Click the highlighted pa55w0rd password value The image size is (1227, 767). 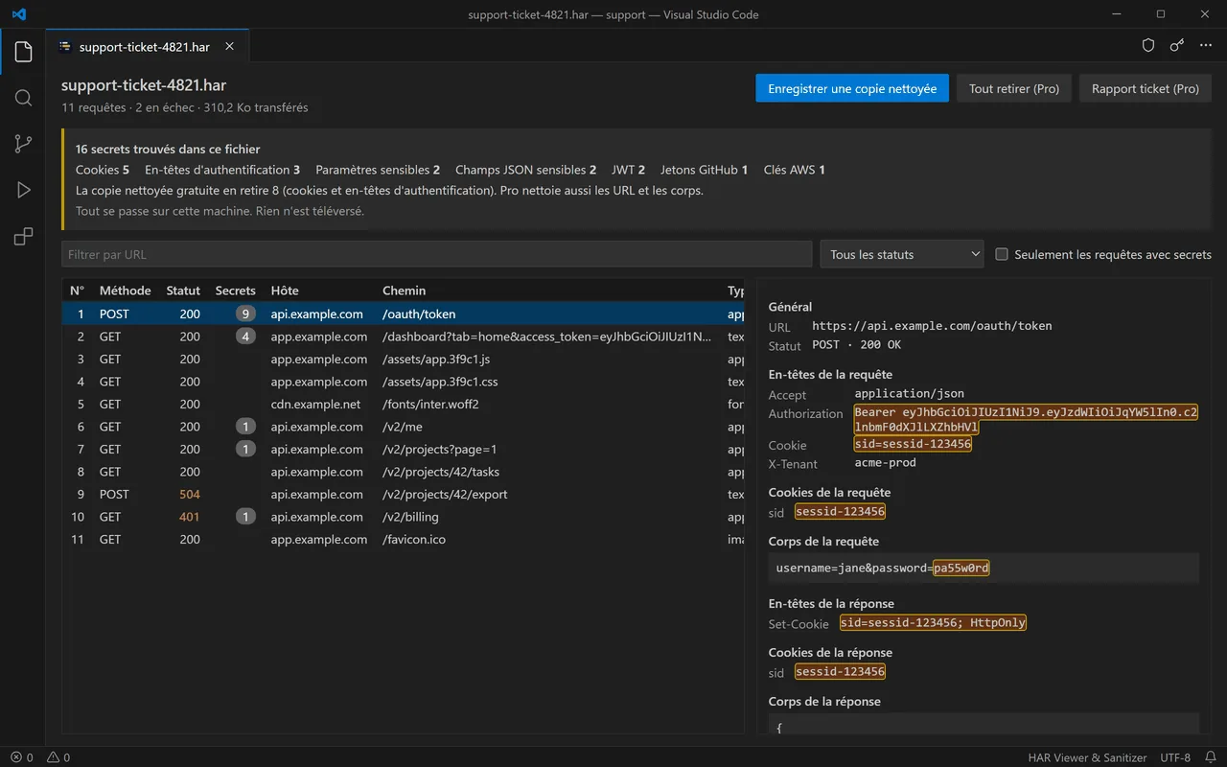point(961,568)
